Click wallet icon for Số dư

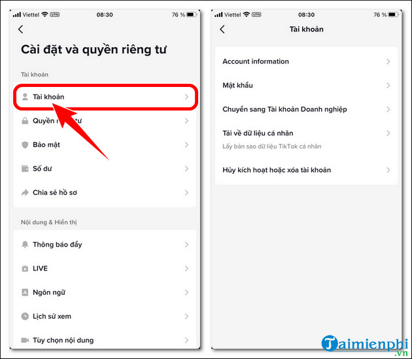point(25,169)
